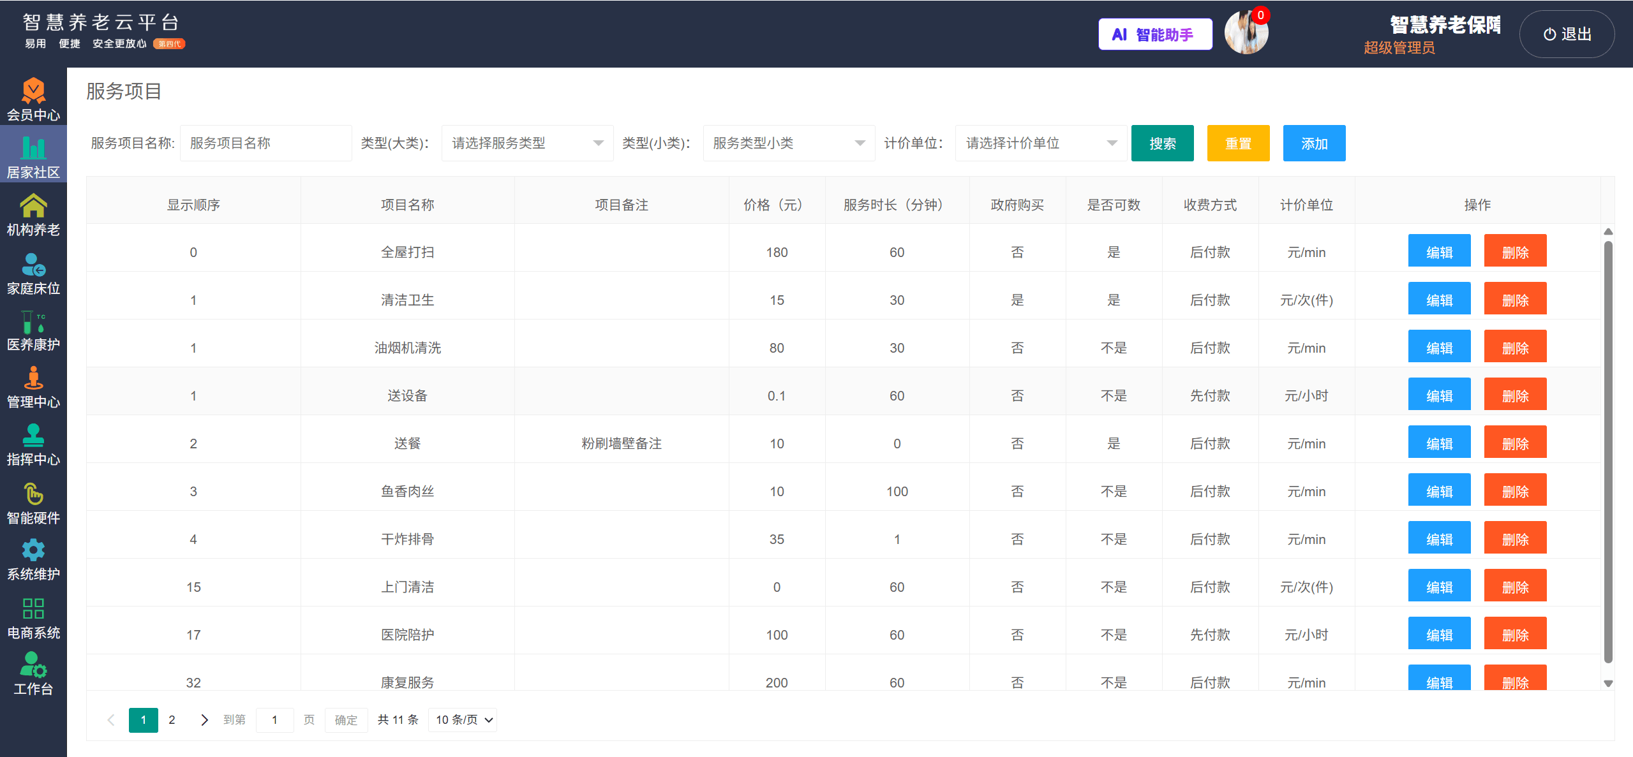Go to pagination page 2
The height and width of the screenshot is (757, 1633).
click(172, 720)
